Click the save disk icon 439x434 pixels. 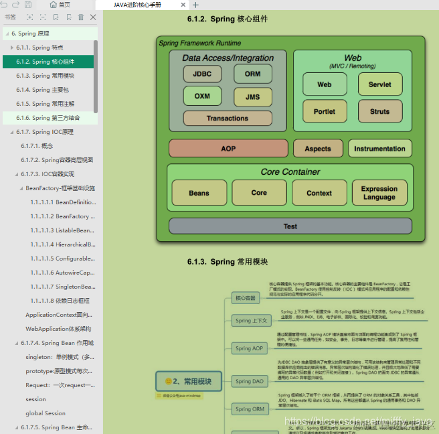point(28,5)
